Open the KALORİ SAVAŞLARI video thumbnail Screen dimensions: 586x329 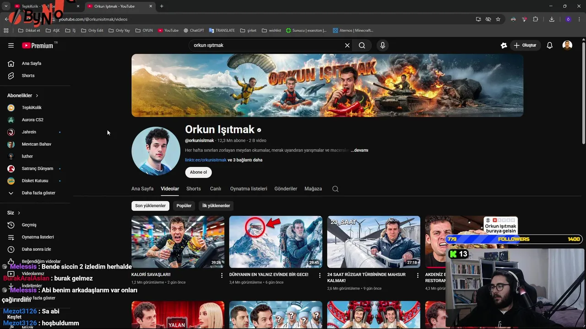(178, 242)
